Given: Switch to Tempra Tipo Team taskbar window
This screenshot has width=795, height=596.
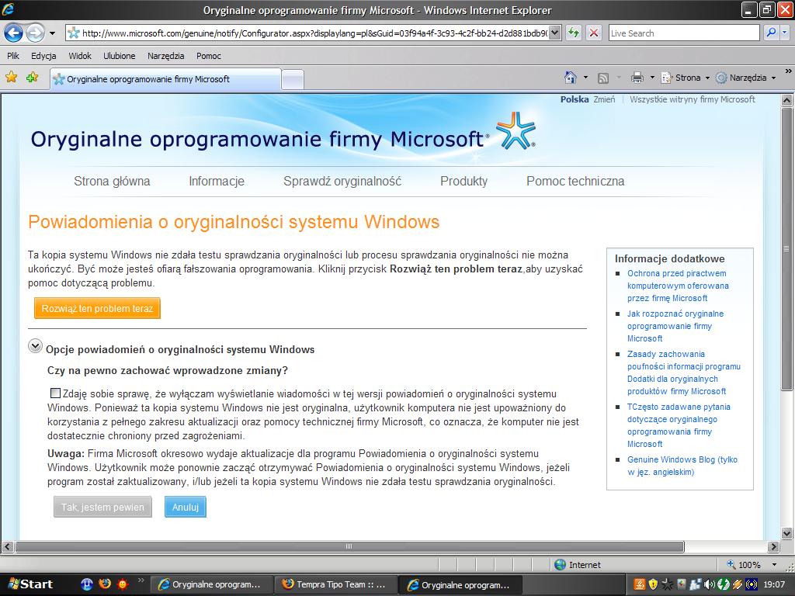Looking at the screenshot, I should [336, 584].
